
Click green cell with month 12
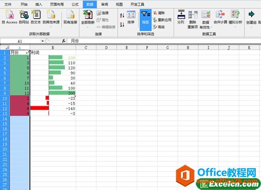tap(20, 93)
